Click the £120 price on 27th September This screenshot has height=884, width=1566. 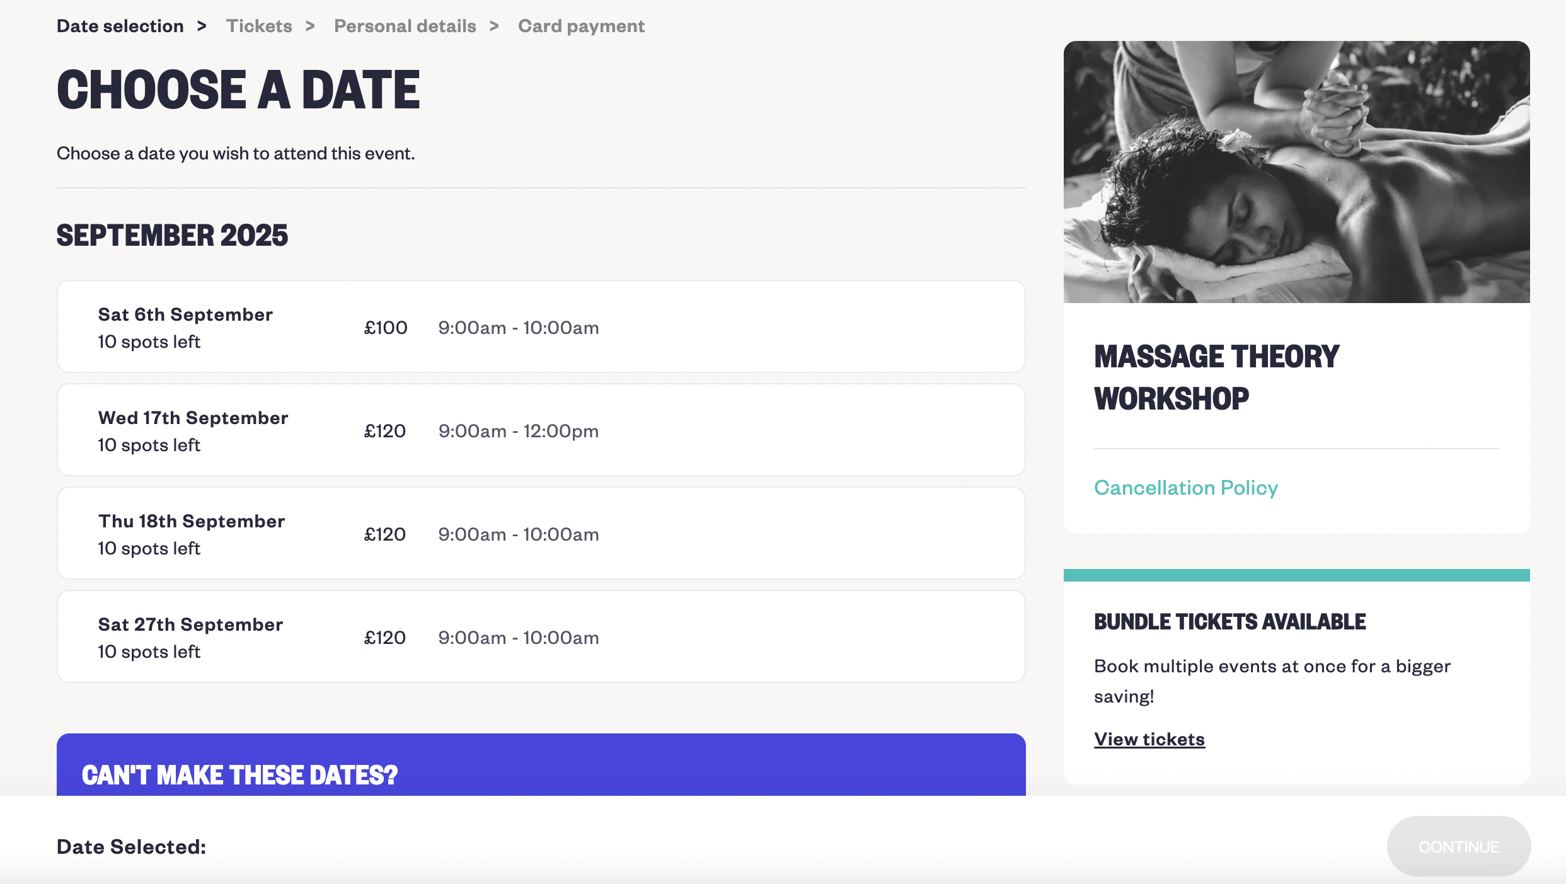click(384, 638)
